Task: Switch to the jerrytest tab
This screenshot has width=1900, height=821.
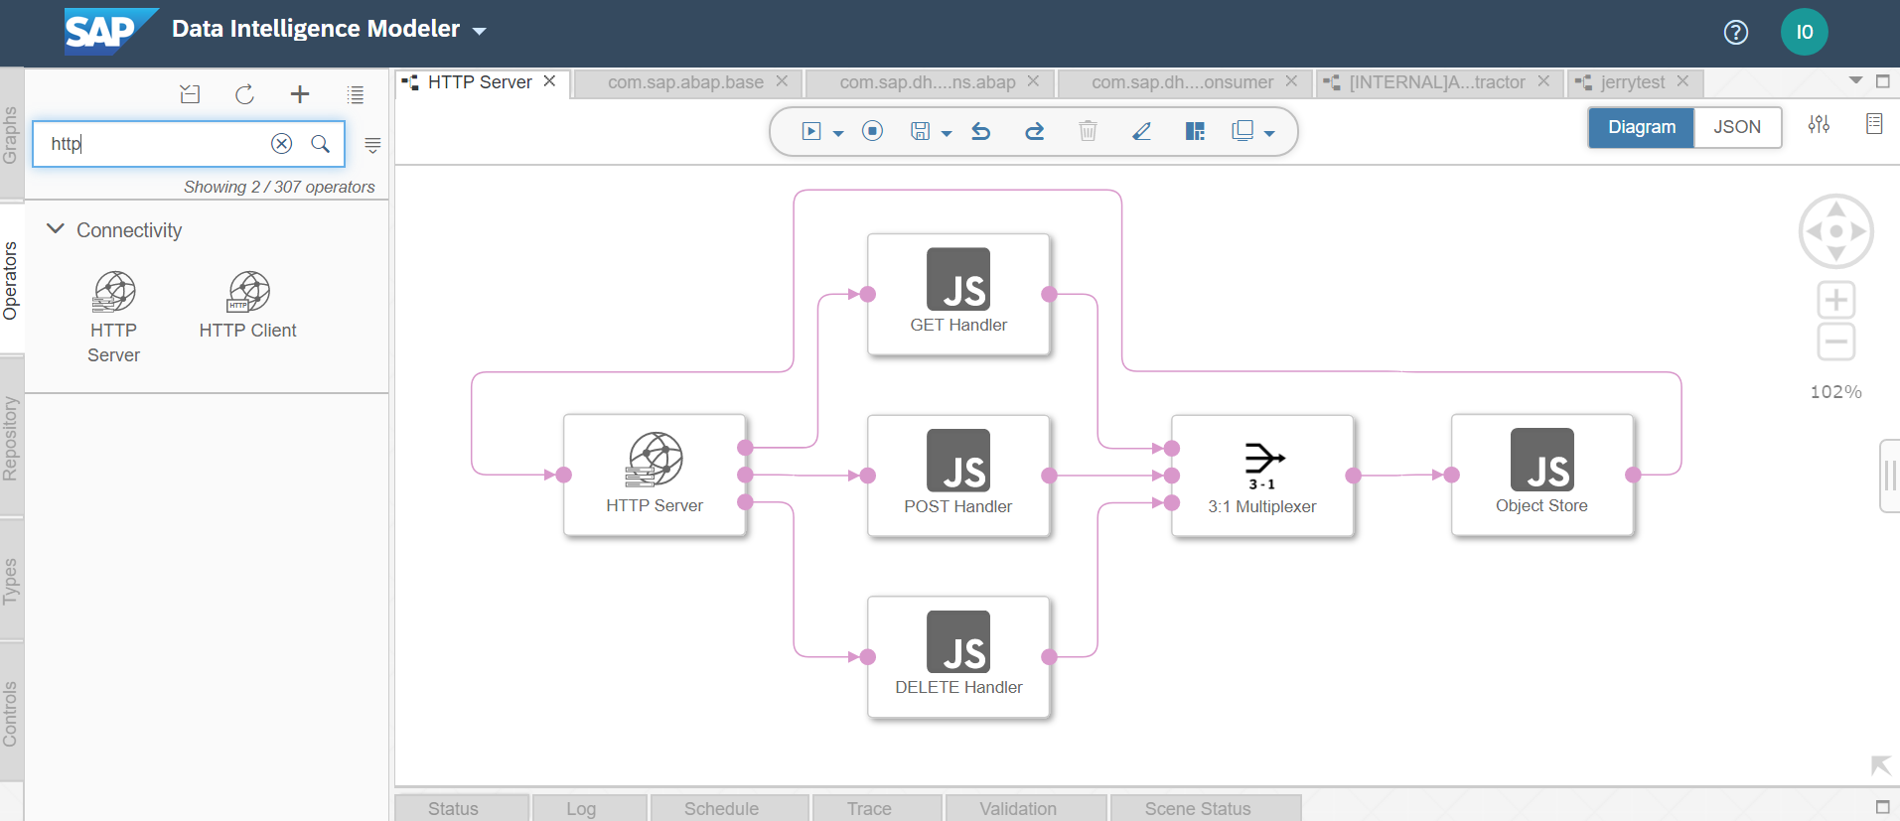Action: 1632,82
